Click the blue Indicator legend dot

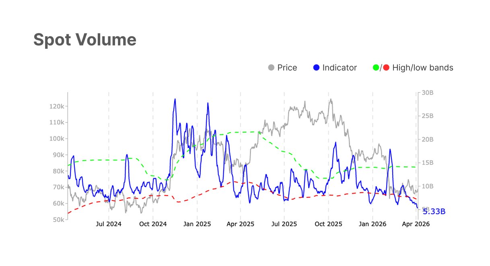coord(316,68)
